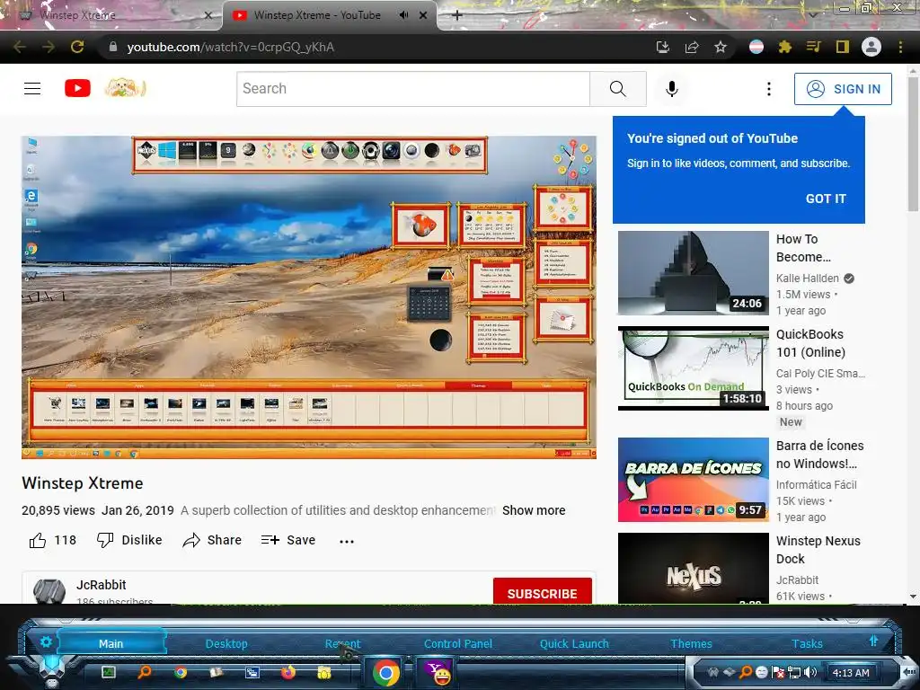This screenshot has height=690, width=920.
Task: Play the Winstep Xtreme video
Action: pyautogui.click(x=309, y=296)
